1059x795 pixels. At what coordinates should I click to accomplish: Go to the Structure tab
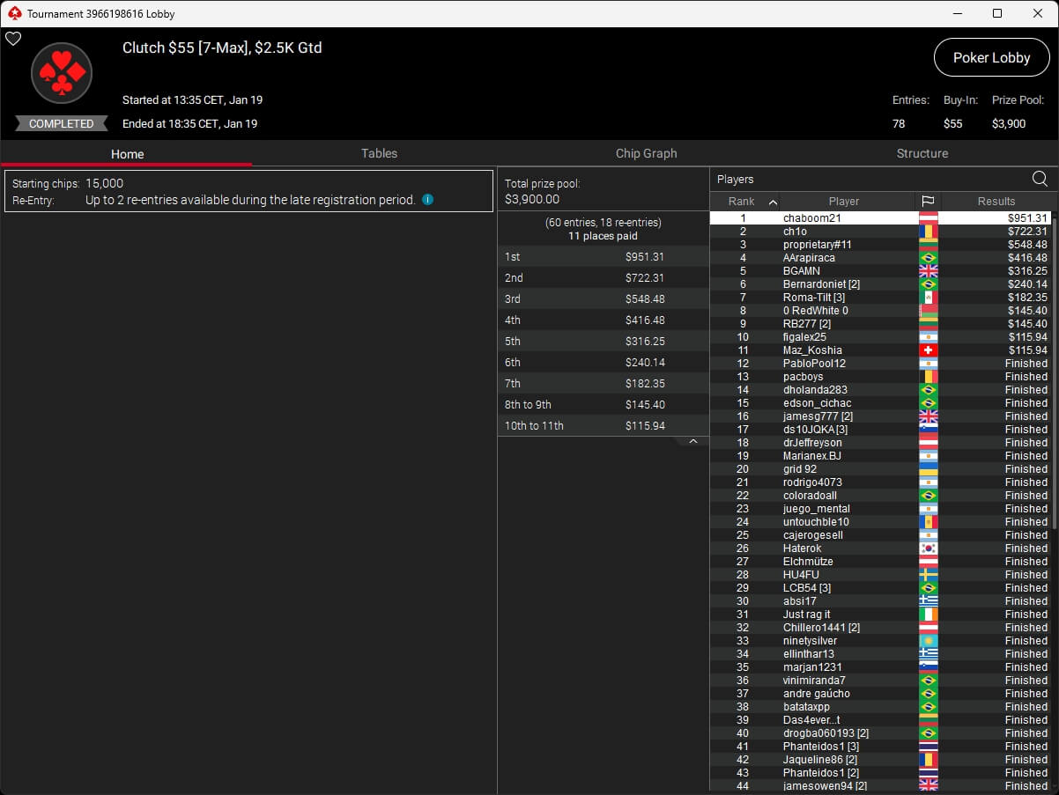[922, 153]
